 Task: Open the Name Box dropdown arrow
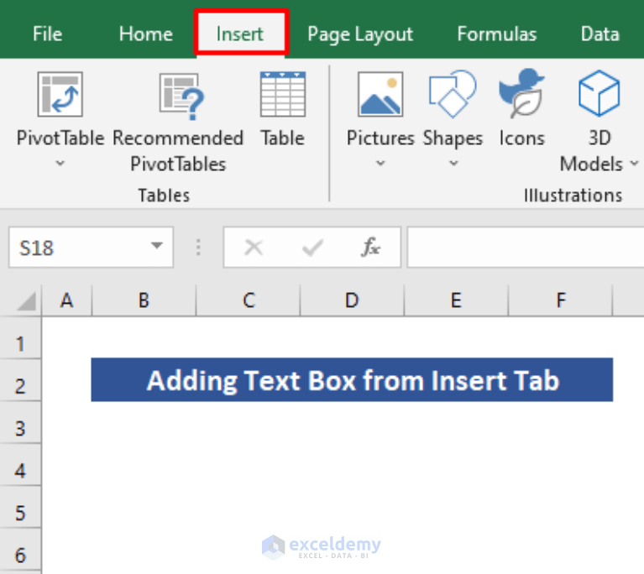click(156, 248)
